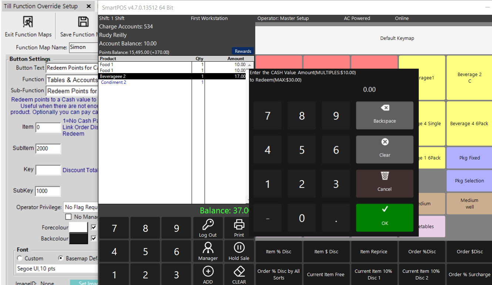
Task: Expand the Sub-Function Redeem Points dropdown
Action: click(72, 91)
